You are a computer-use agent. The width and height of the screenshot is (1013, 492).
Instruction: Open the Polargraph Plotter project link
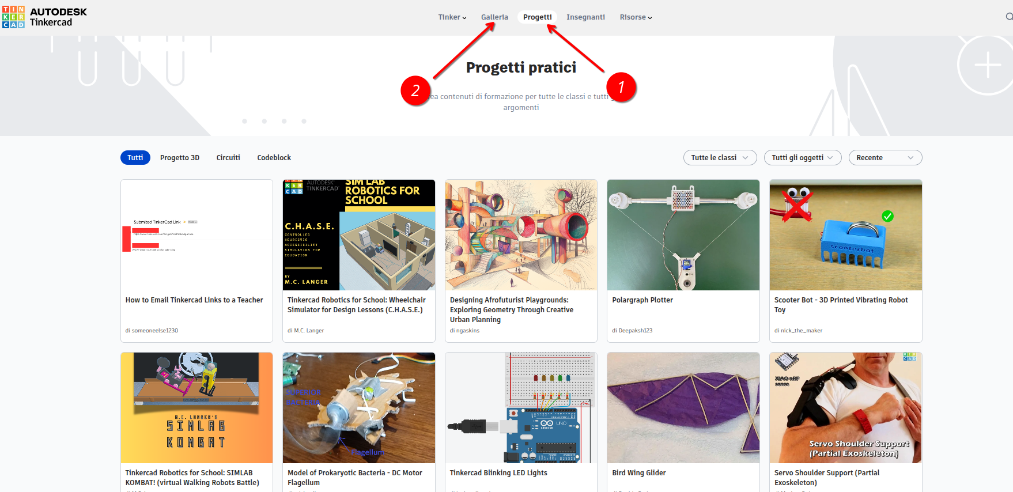(642, 300)
